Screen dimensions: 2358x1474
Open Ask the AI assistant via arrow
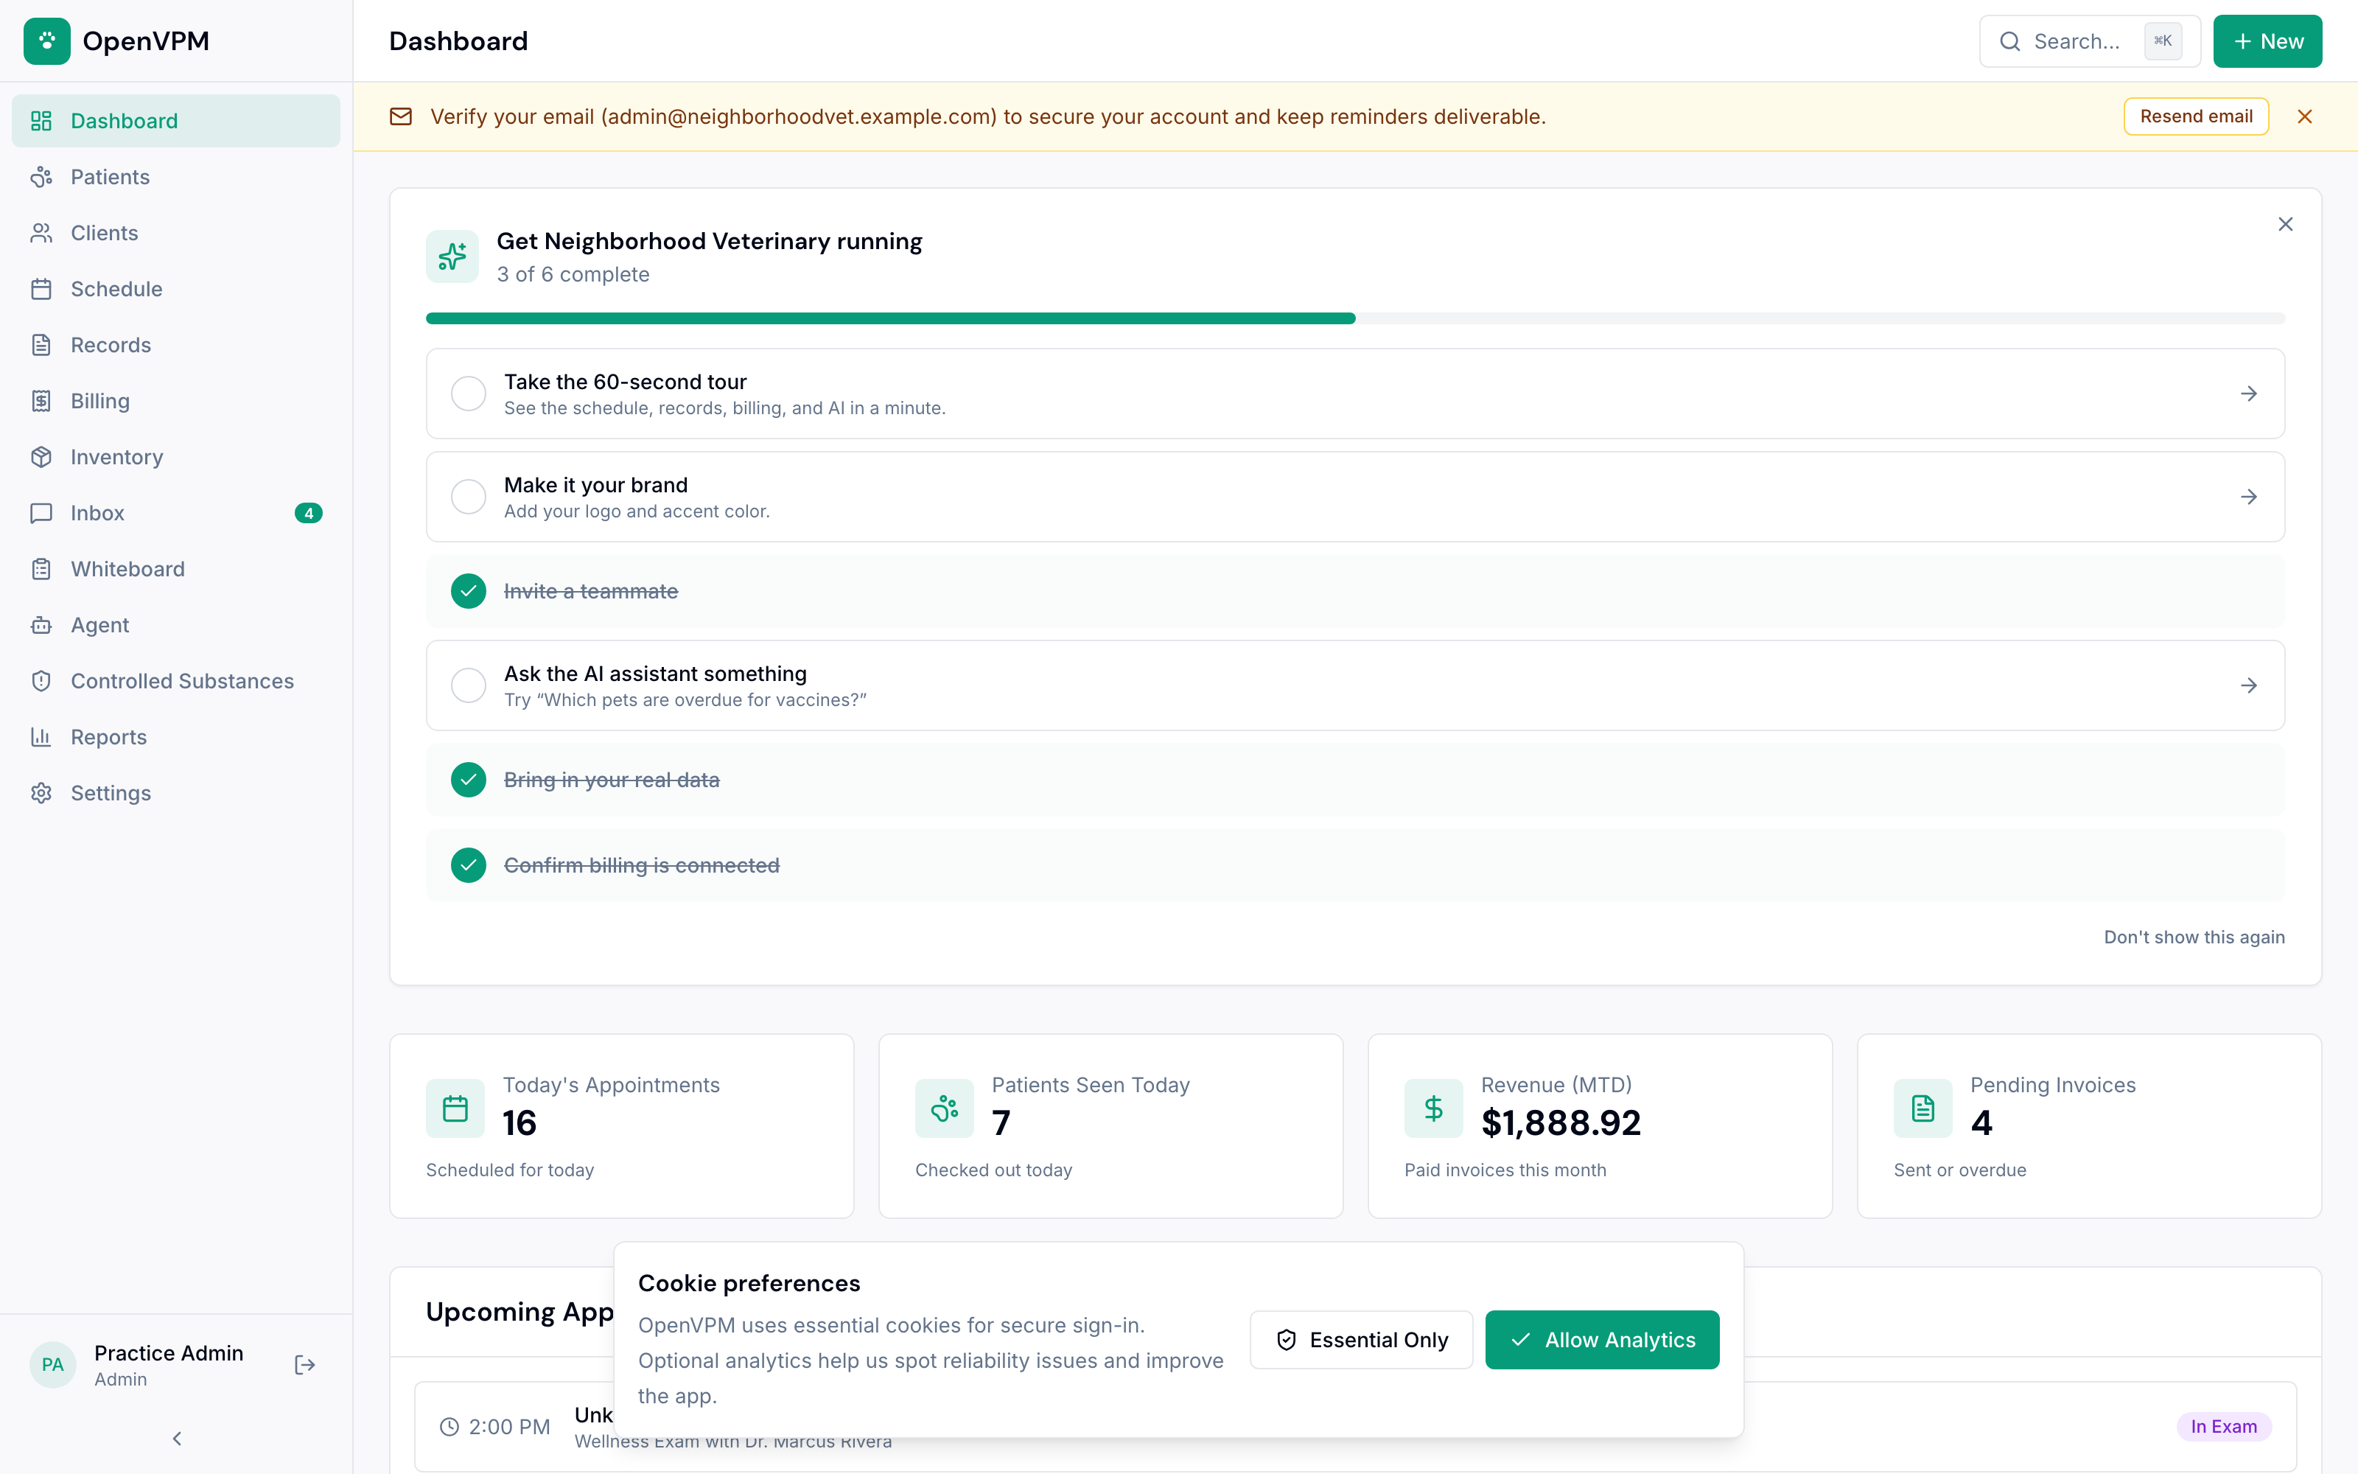click(2249, 685)
